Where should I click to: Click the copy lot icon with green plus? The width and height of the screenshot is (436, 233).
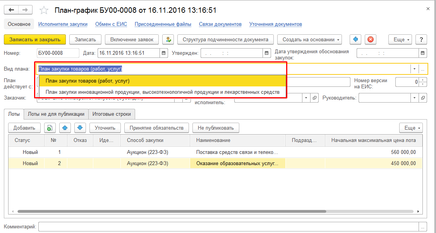coord(50,128)
